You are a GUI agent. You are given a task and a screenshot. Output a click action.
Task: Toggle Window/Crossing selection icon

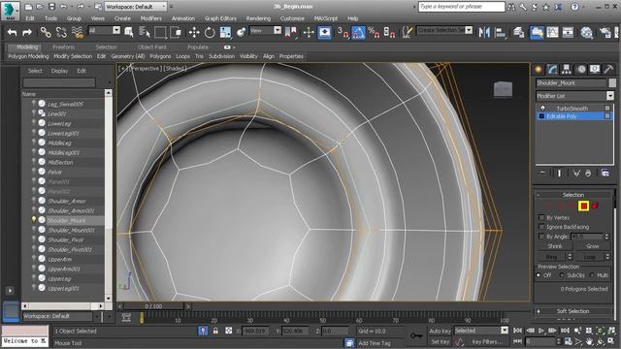[x=176, y=32]
